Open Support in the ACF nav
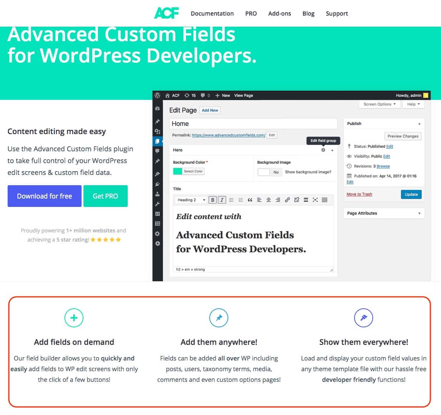Image resolution: width=441 pixels, height=415 pixels. (x=337, y=13)
